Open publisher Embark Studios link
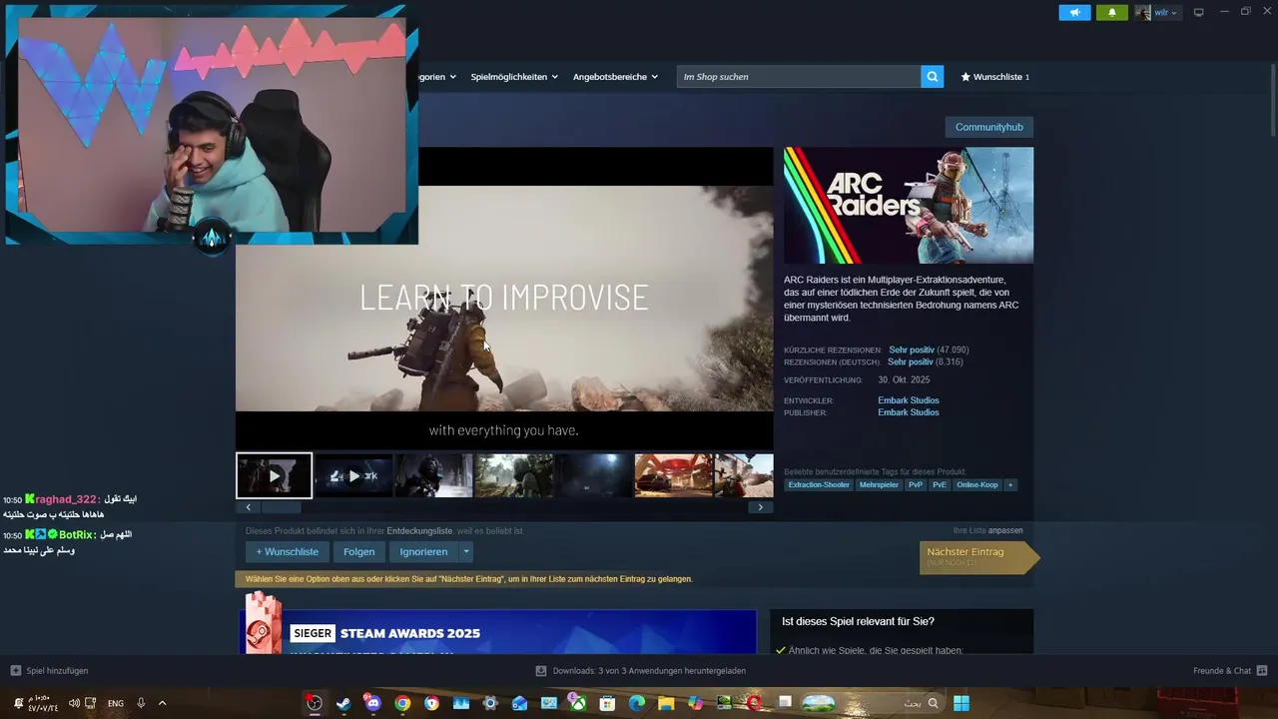The image size is (1278, 719). tap(909, 412)
